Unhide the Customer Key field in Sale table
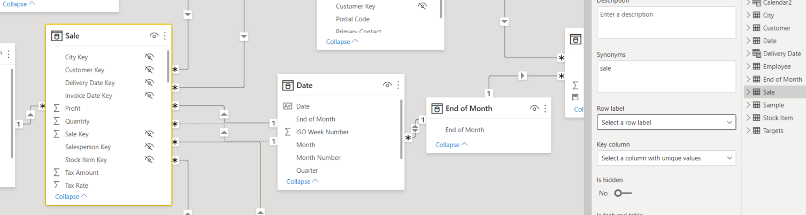The height and width of the screenshot is (215, 806). [149, 70]
